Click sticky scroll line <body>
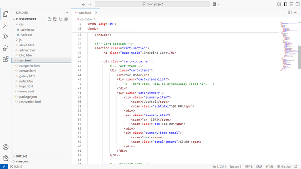The width and height of the screenshot is (301, 169). [x=93, y=29]
